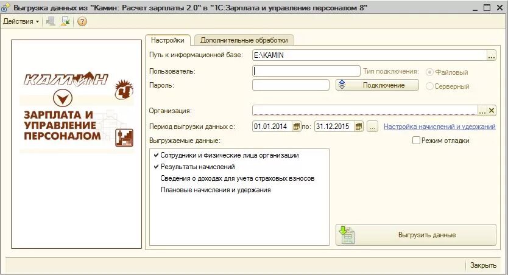Viewport: 508px width, 275px height.
Task: Open help via the question mark icon
Action: point(82,22)
